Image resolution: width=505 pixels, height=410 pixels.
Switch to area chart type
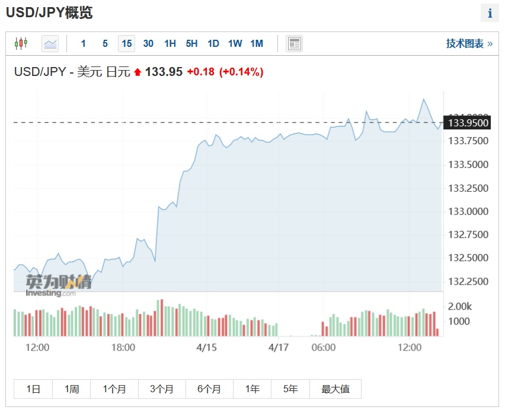point(50,43)
